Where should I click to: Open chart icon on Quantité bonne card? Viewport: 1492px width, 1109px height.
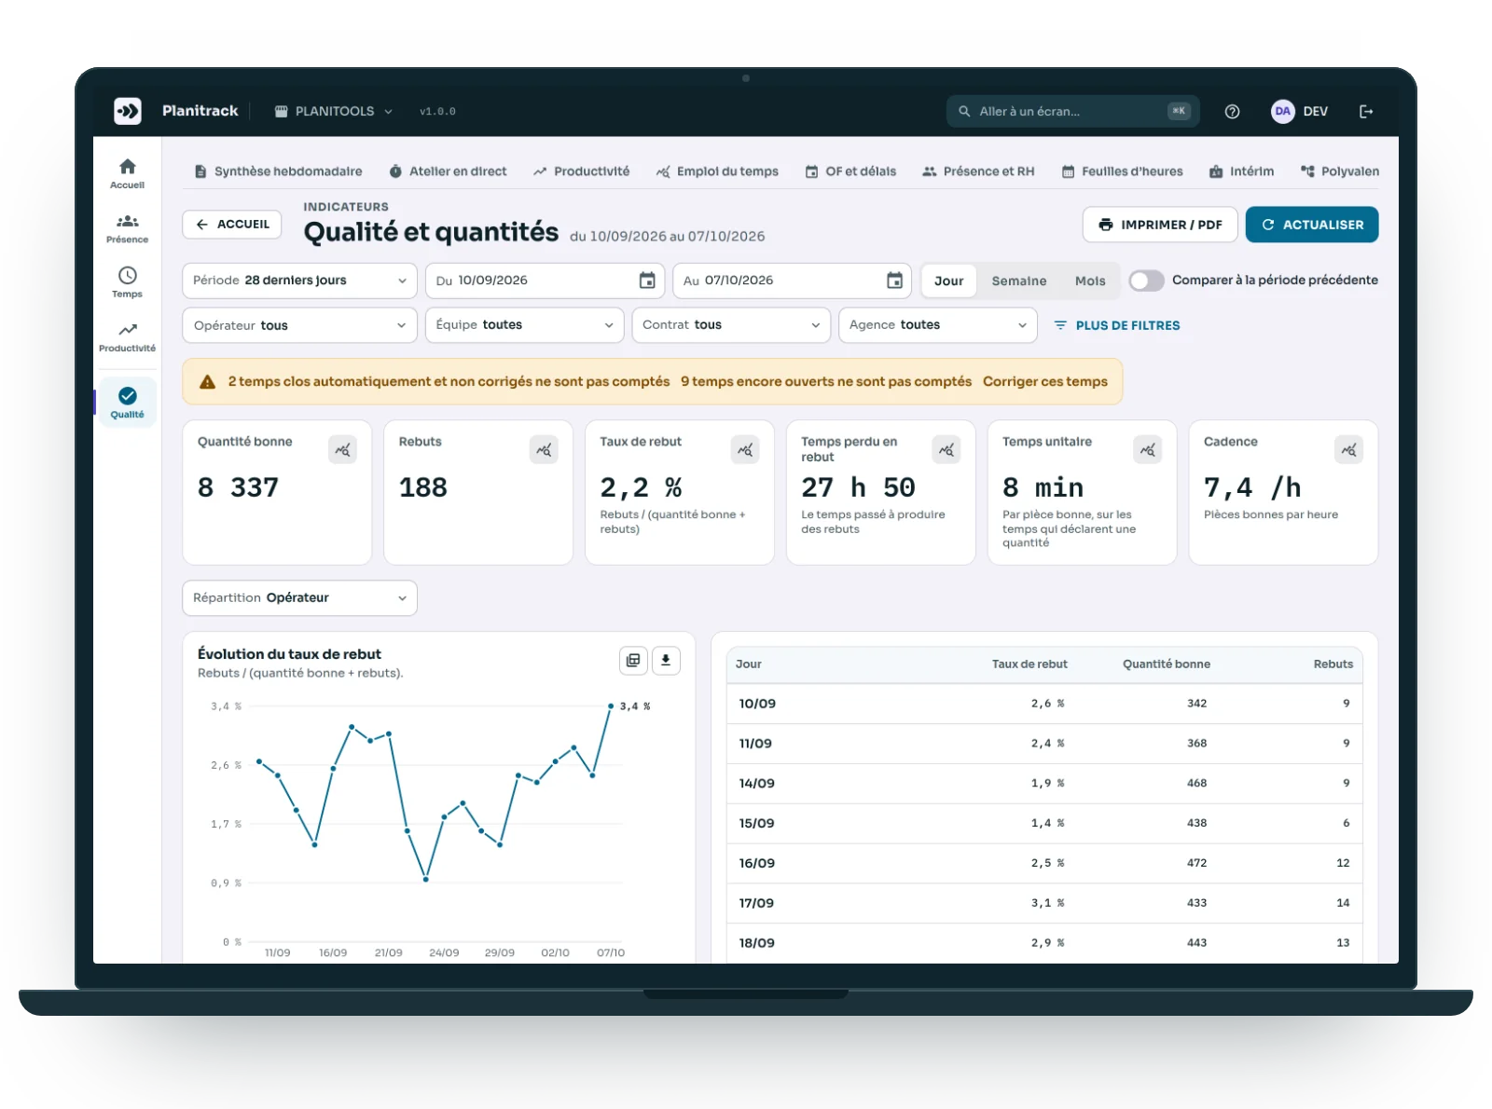pyautogui.click(x=342, y=450)
